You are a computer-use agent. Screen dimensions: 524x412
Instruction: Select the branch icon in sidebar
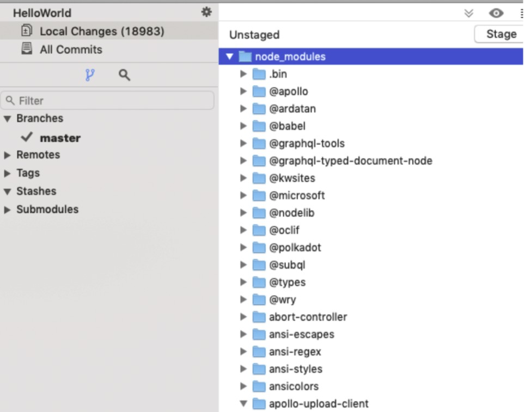tap(90, 75)
